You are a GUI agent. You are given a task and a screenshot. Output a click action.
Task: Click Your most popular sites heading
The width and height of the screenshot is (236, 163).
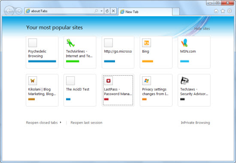click(54, 28)
